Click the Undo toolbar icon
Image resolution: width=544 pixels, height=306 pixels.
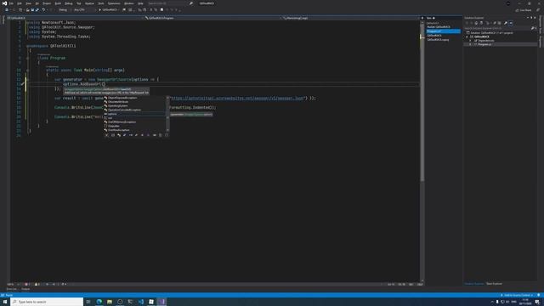43,10
